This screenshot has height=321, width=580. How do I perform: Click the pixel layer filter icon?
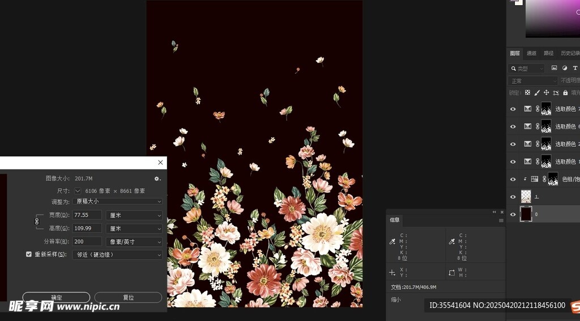[x=555, y=68]
